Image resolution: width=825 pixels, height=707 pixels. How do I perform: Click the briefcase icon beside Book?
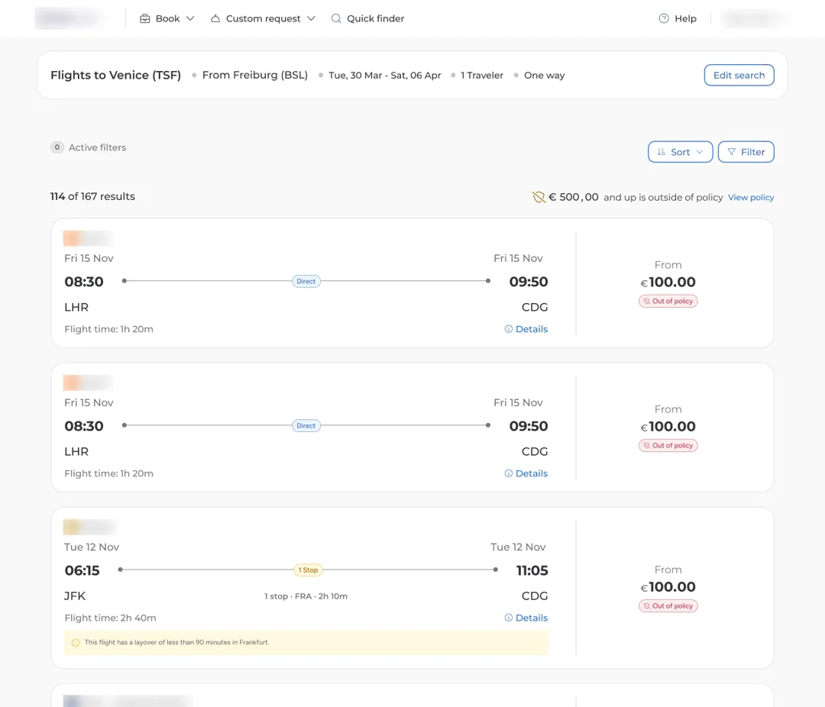pos(144,18)
